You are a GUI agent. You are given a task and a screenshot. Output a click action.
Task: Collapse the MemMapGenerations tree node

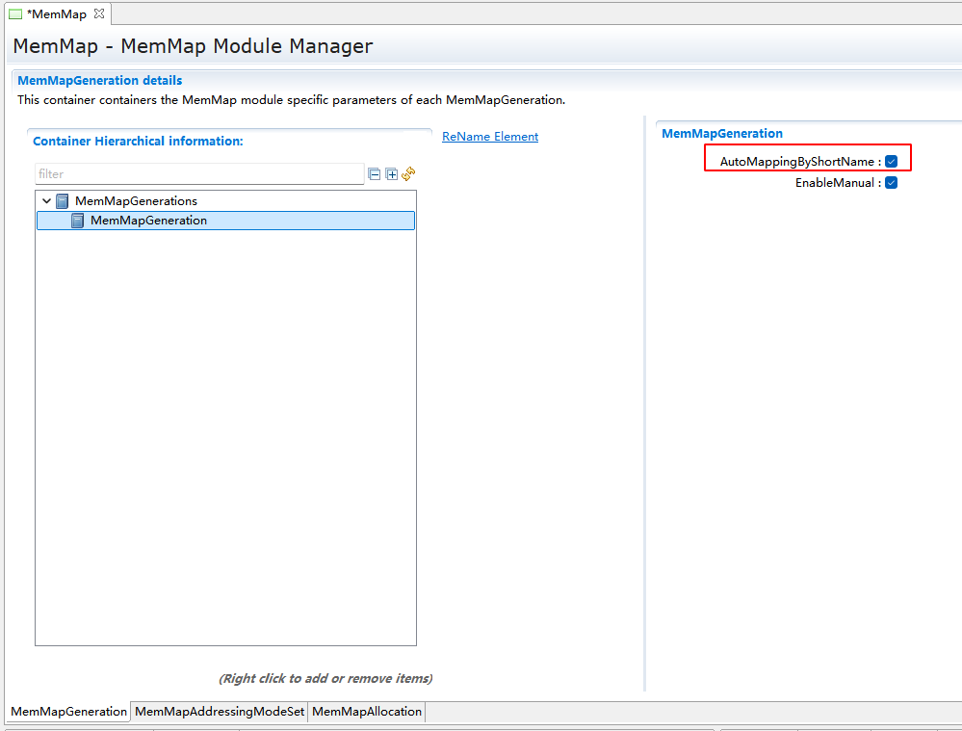pos(46,201)
